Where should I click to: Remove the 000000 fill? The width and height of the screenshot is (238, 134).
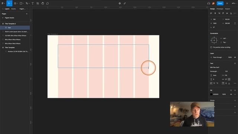(235, 94)
